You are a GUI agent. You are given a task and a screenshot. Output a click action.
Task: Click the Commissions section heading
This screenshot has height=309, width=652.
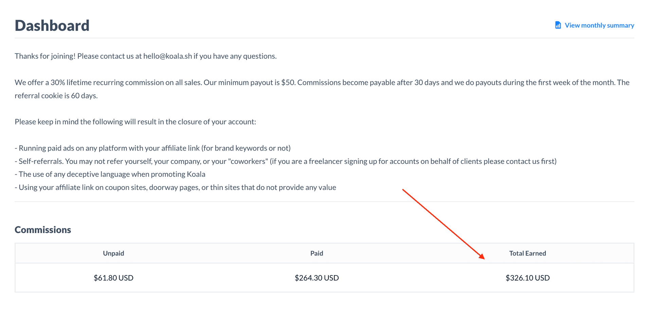pos(43,230)
